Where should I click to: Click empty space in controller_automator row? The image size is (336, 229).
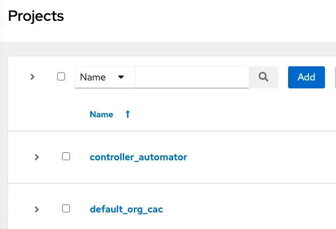[x=257, y=157]
